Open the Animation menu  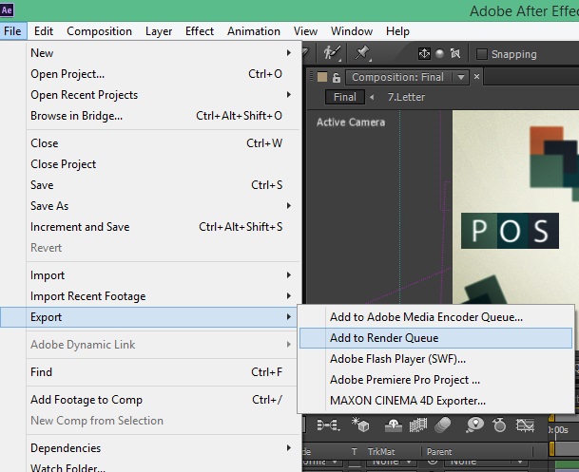click(254, 31)
